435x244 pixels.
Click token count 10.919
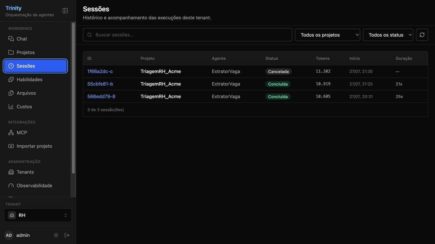(323, 84)
